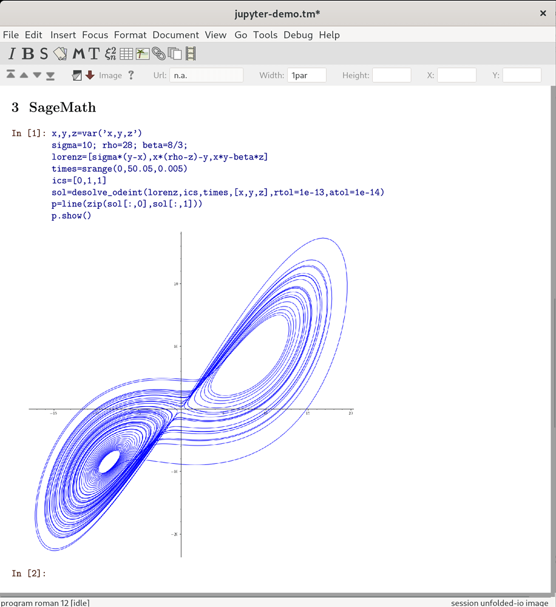
Task: Click the line 'ics=[0,1,1]'
Action: pyautogui.click(x=79, y=180)
